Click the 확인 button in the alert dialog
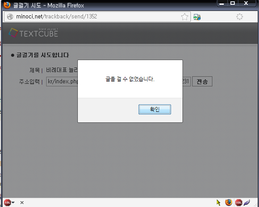 155,109
